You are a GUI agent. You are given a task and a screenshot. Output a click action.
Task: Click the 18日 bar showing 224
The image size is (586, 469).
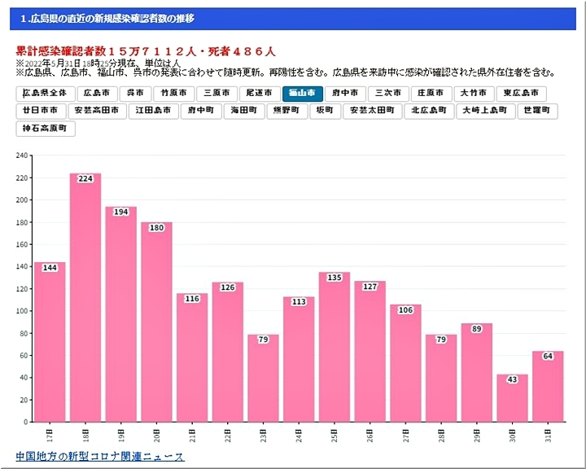(85, 301)
